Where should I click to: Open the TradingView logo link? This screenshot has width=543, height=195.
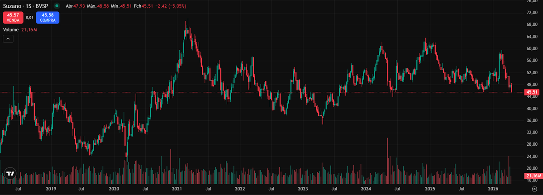pyautogui.click(x=10, y=173)
